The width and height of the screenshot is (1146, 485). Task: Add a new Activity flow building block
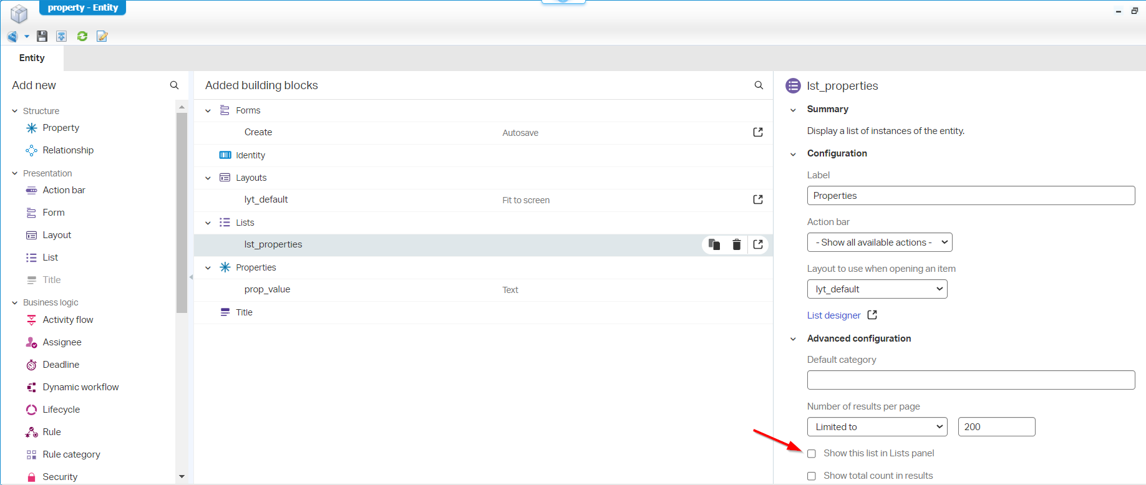point(67,320)
